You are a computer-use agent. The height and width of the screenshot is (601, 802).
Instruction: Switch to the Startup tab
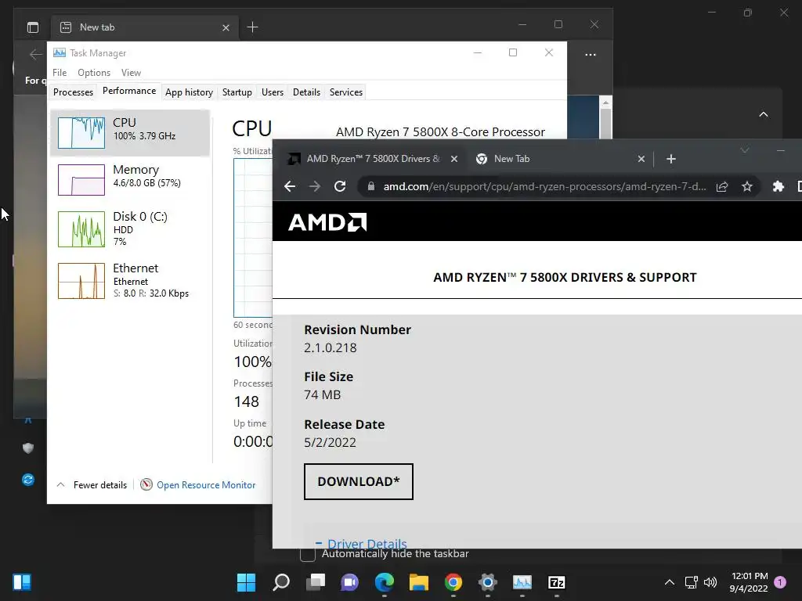pos(237,92)
